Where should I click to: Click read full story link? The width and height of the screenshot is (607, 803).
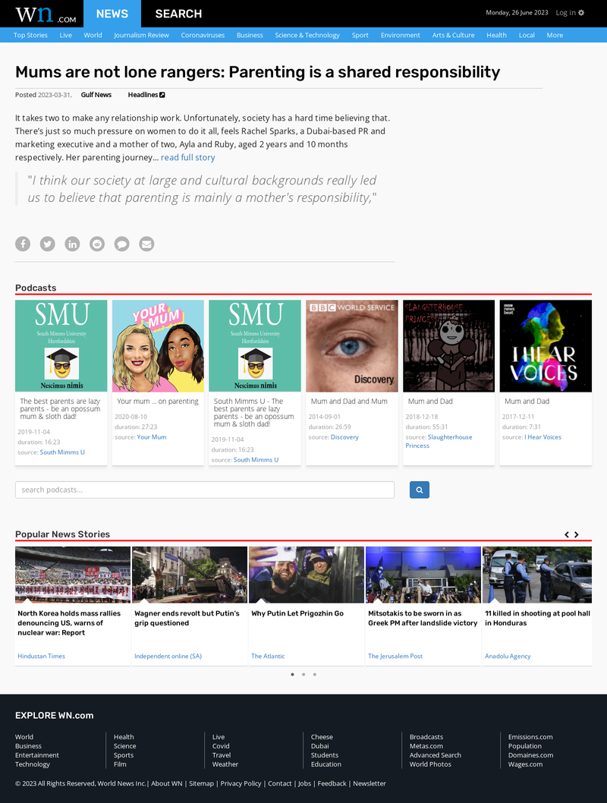(188, 158)
